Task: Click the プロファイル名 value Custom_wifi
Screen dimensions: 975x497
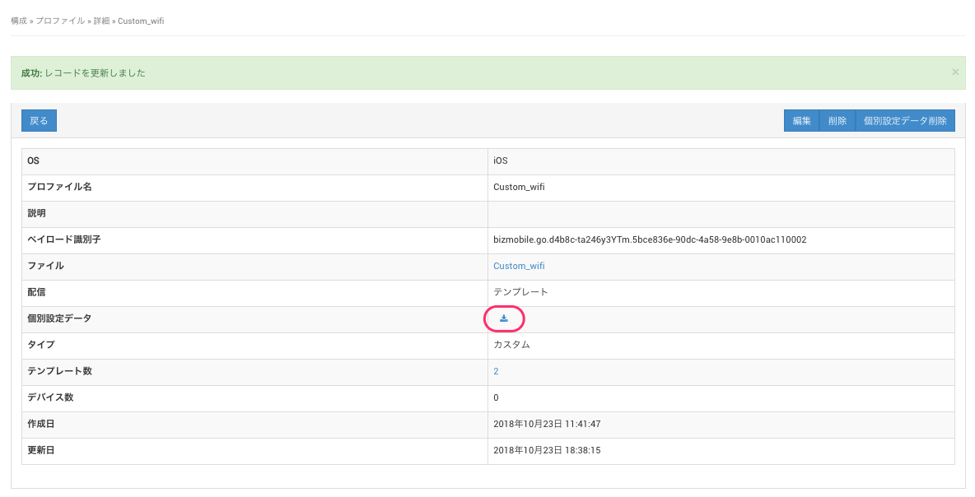Action: 519,187
